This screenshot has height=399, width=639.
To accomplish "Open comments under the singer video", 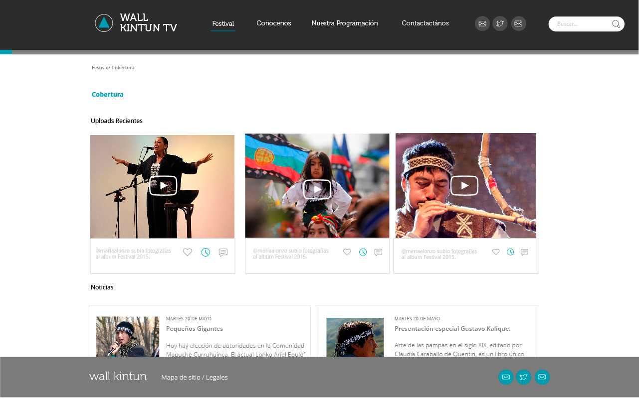I will (x=223, y=253).
